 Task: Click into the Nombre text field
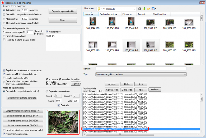pos(141,69)
